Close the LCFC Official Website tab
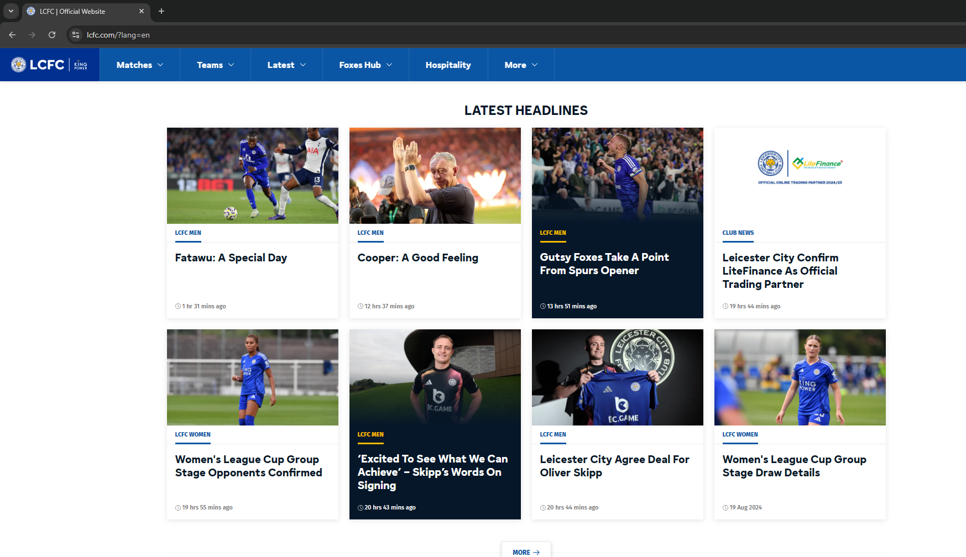Screen dimensions: 966x557 point(142,11)
